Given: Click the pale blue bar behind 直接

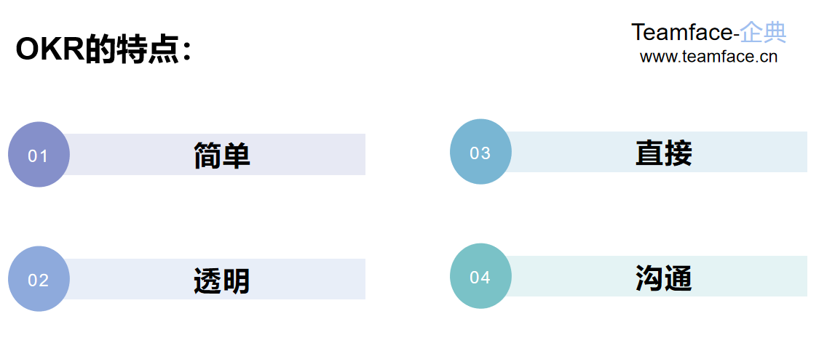Looking at the screenshot, I should coord(655,152).
